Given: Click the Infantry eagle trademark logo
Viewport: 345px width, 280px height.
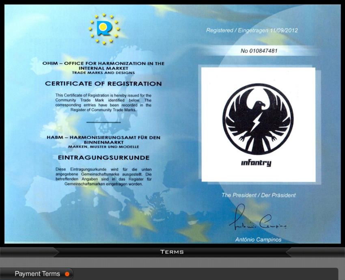Looking at the screenshot, I should click(258, 119).
